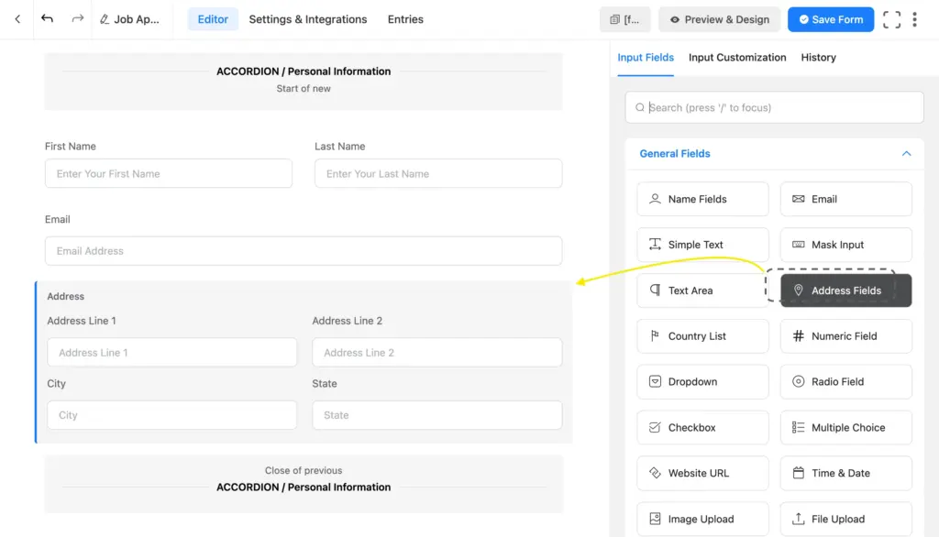The image size is (939, 537).
Task: Click the calendar icon on Time & Date
Action: 800,473
